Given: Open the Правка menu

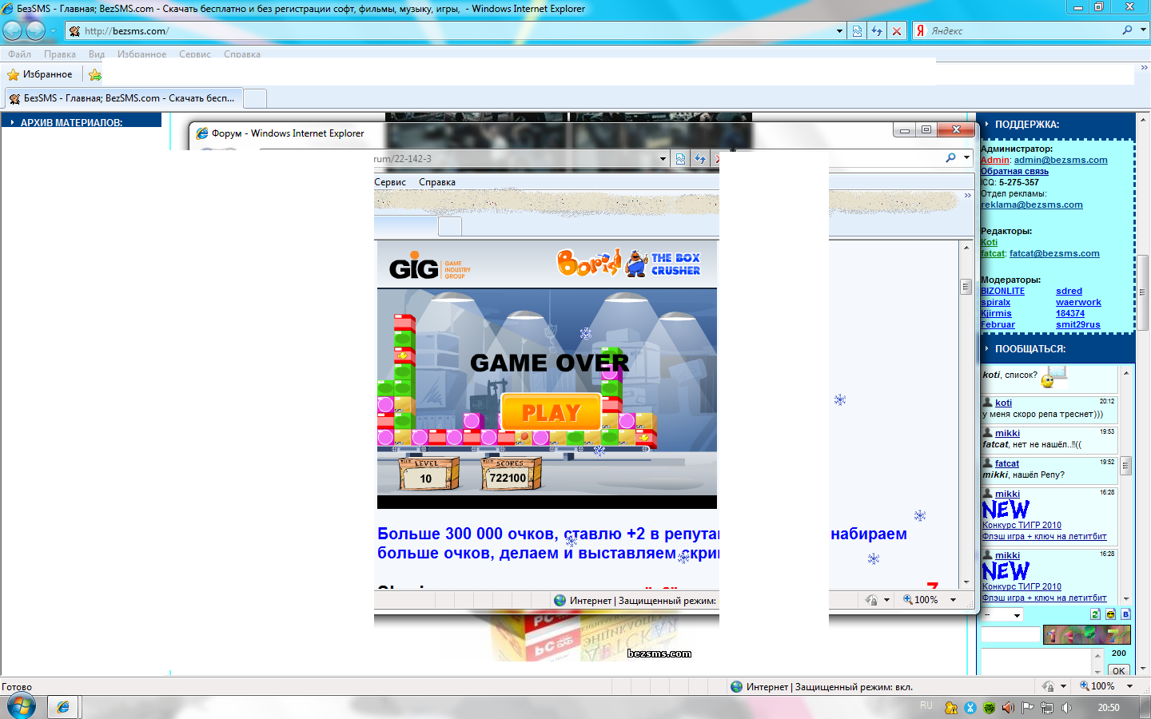Looking at the screenshot, I should click(x=60, y=54).
